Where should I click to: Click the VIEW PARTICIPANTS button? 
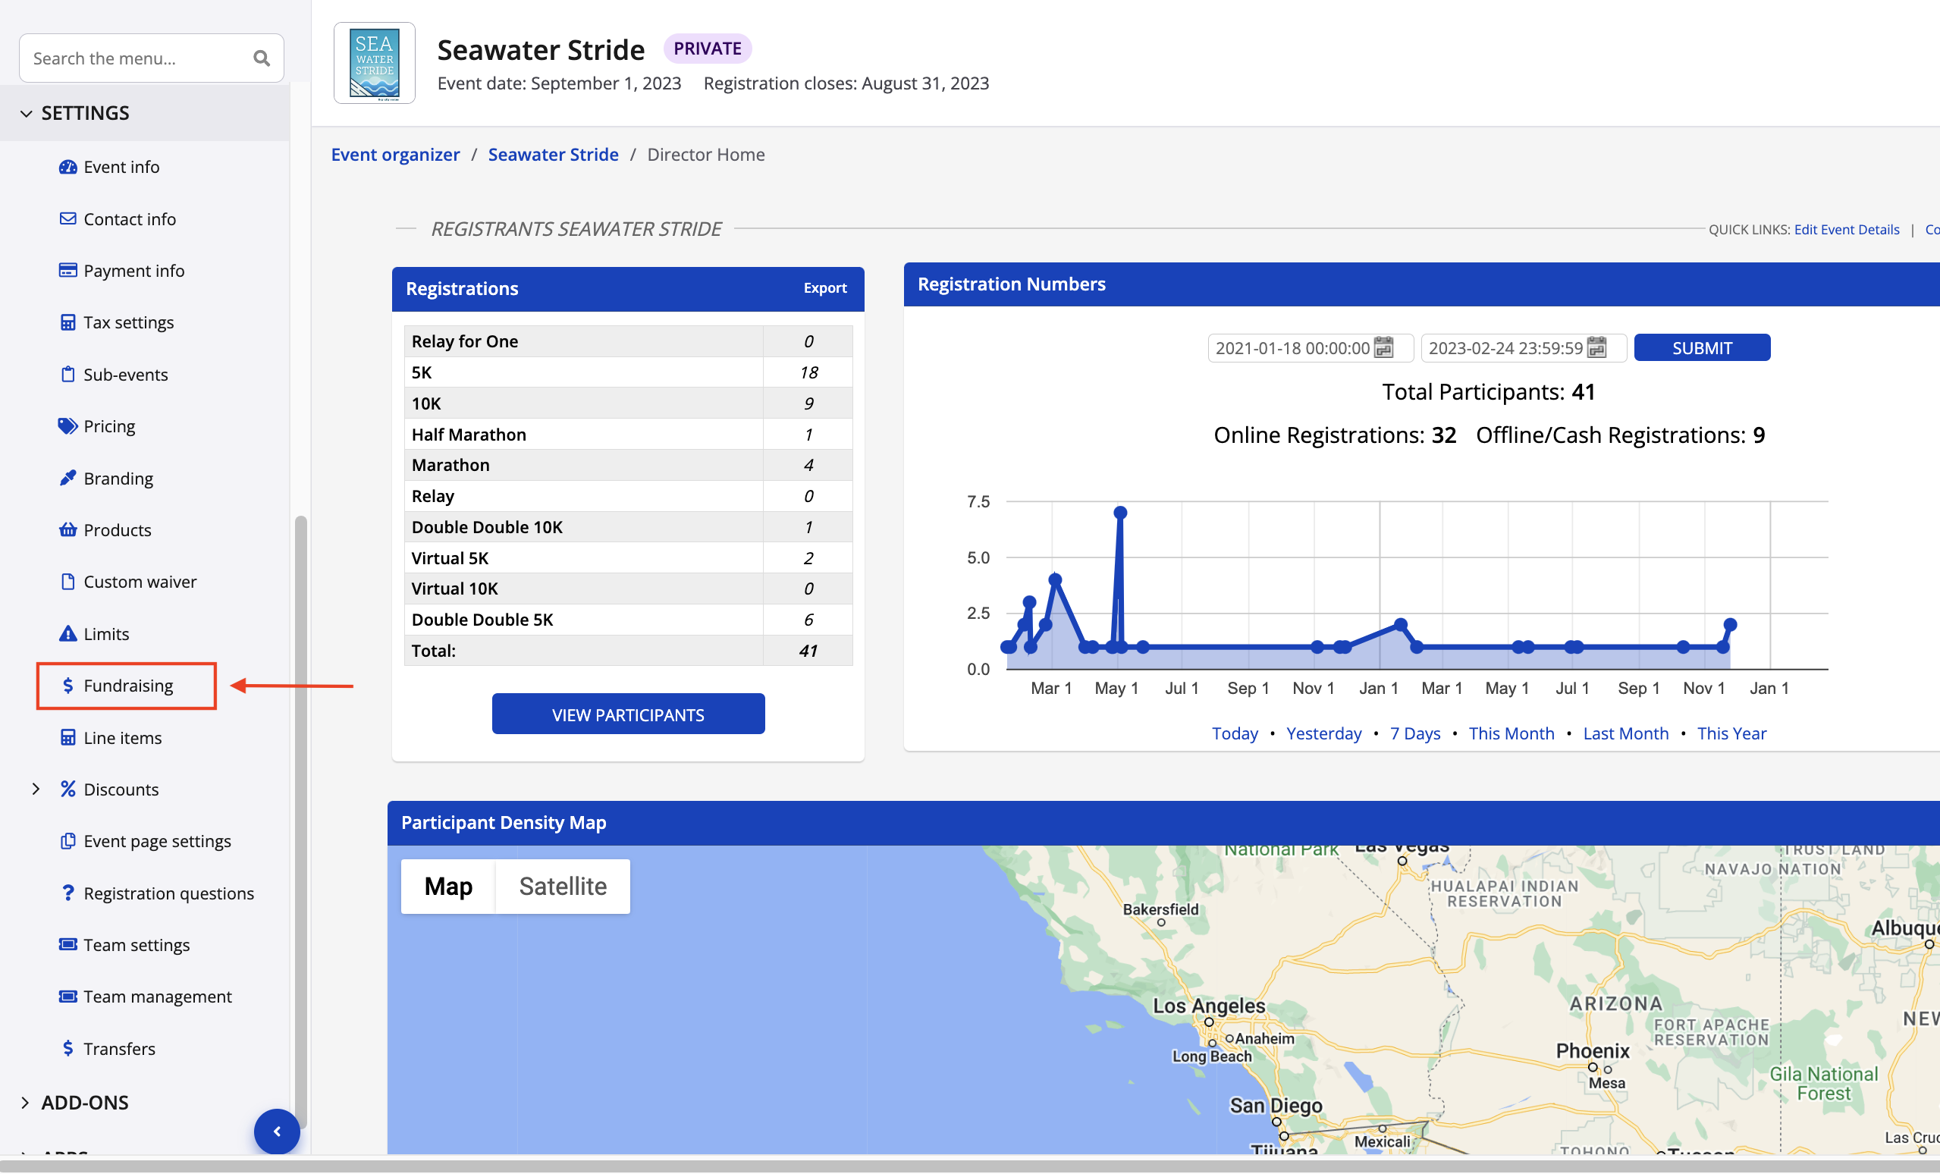click(x=627, y=714)
